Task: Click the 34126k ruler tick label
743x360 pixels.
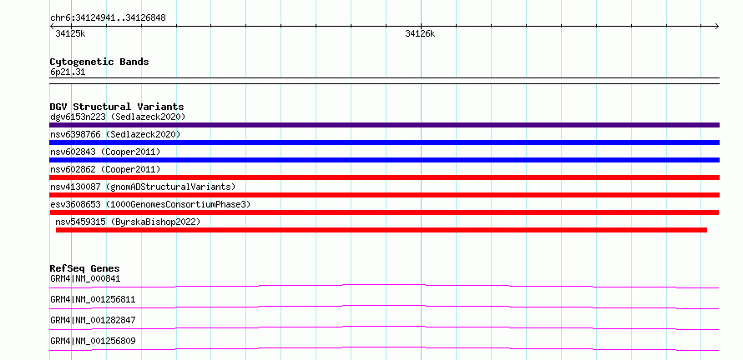Action: (x=420, y=33)
